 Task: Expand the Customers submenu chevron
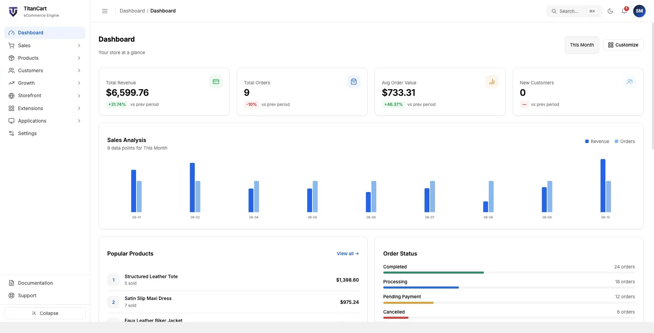(x=79, y=70)
